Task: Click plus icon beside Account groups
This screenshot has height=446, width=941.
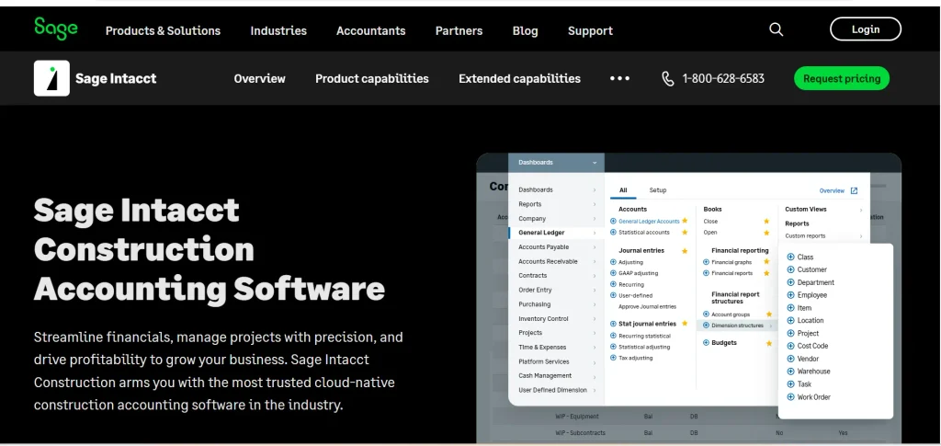Action: pyautogui.click(x=706, y=314)
